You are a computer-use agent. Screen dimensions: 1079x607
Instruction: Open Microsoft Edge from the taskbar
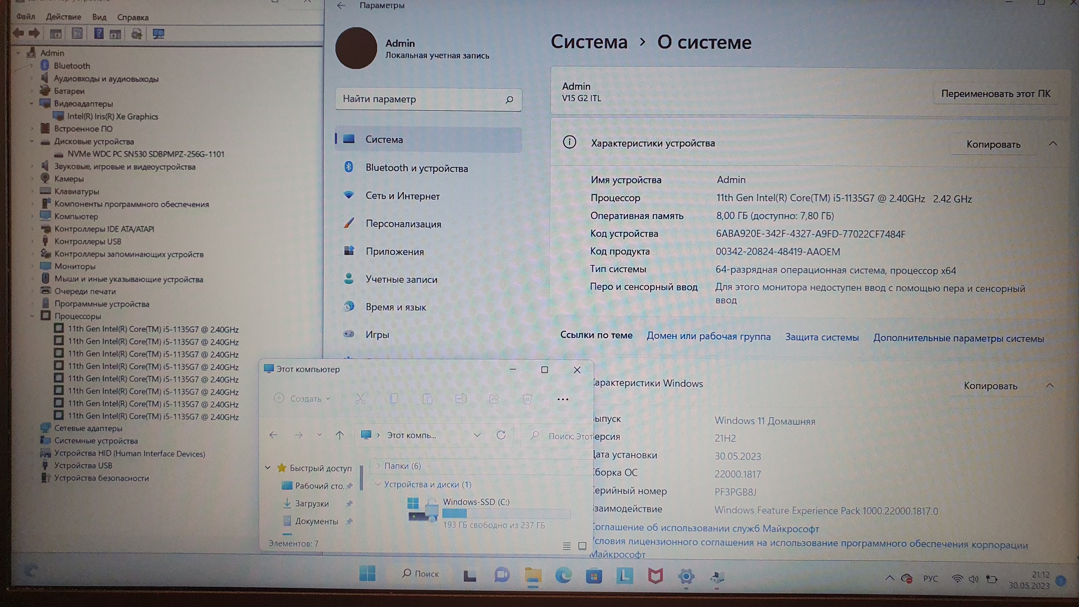[x=563, y=575]
